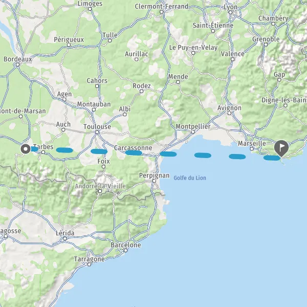Click the Clermont-Ferrand city marker
The width and height of the screenshot is (307, 307).
click(162, 12)
